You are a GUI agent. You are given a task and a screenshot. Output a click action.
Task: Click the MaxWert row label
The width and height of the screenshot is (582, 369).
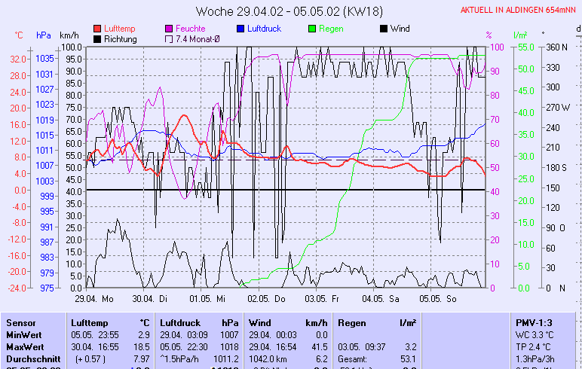[25, 346]
